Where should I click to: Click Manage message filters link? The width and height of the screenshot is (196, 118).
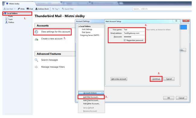coord(53,67)
